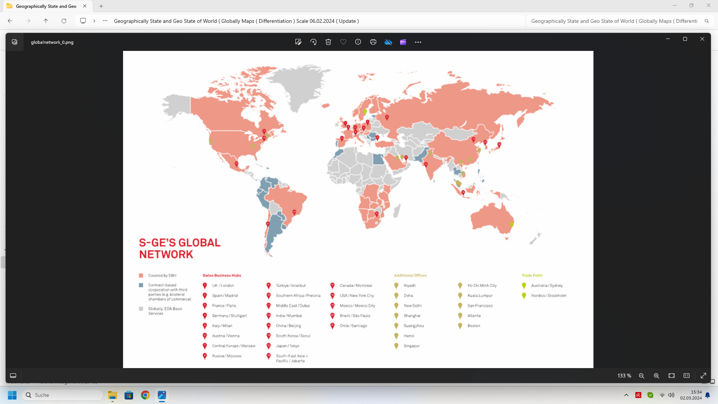Click the fit to window icon

point(672,376)
